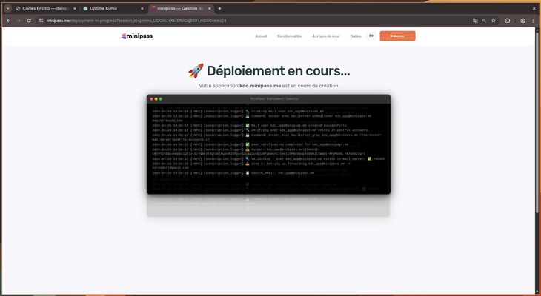Open the browser profile icon
Image resolution: width=541 pixels, height=296 pixels.
[x=522, y=21]
